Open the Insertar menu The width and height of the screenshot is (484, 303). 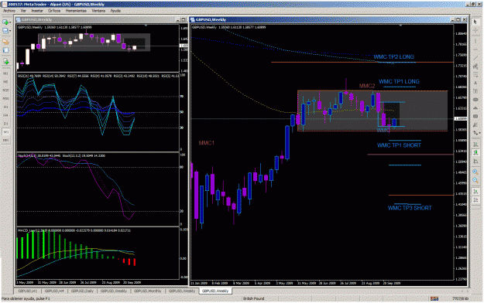click(x=37, y=11)
